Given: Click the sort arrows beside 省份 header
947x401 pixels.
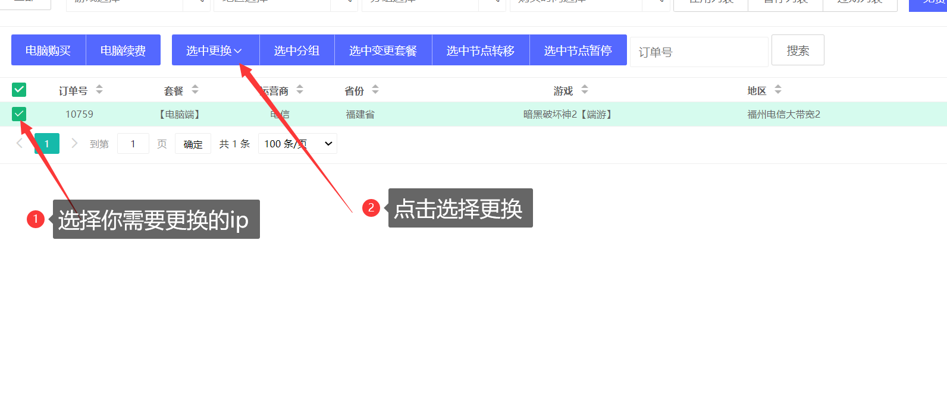Looking at the screenshot, I should 375,90.
